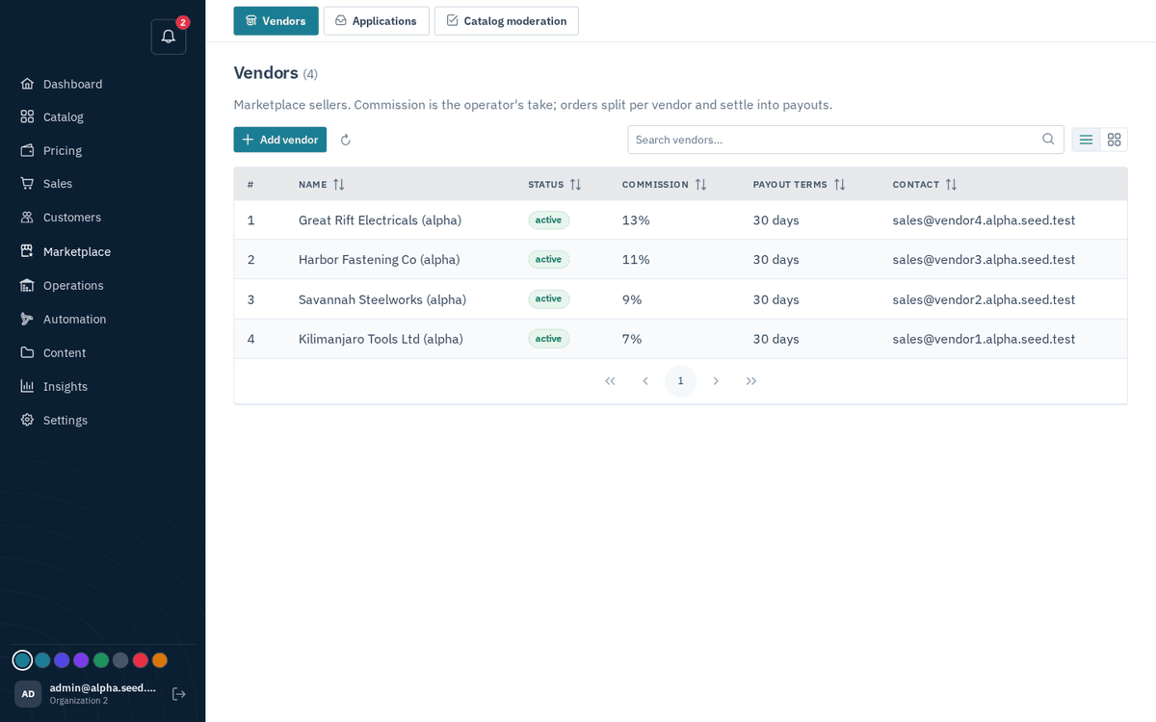Image resolution: width=1156 pixels, height=722 pixels.
Task: Pick the indigo theme swatch
Action: pos(62,660)
